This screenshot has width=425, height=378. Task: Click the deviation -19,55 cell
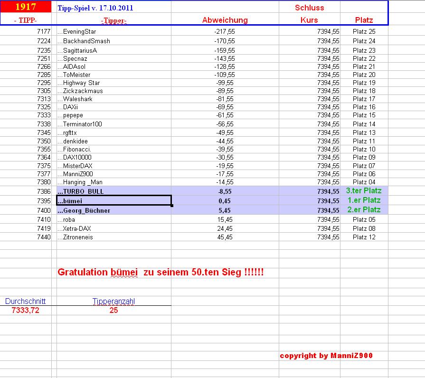pos(225,166)
